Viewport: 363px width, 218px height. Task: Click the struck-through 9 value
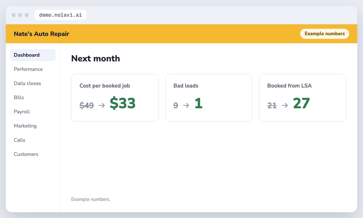click(176, 105)
